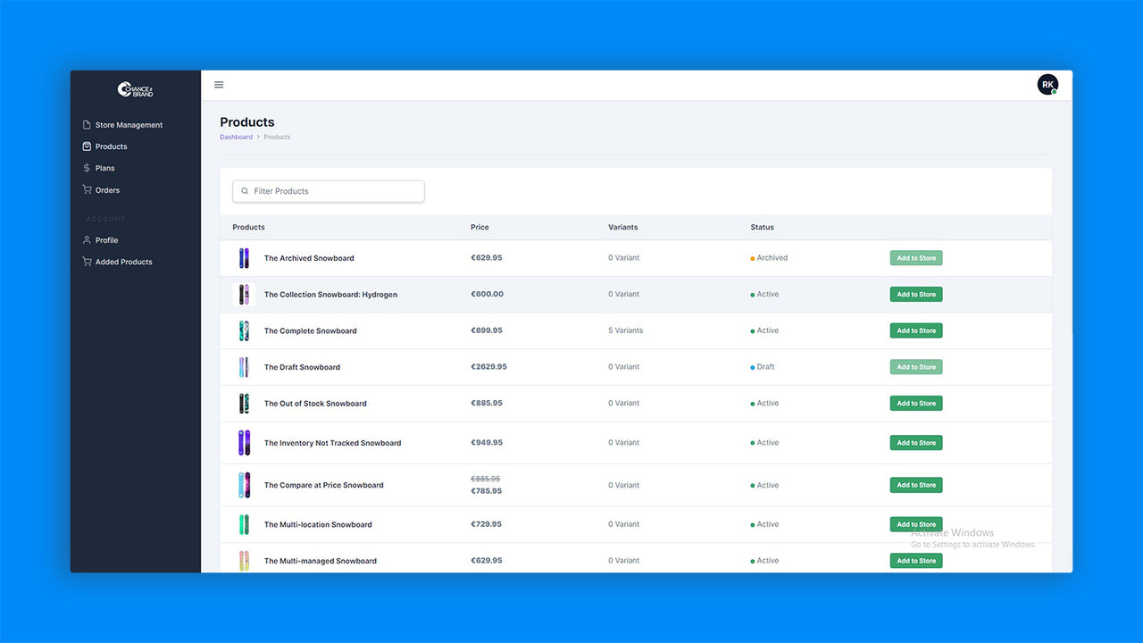Click the €785.95 sale price
The width and height of the screenshot is (1143, 643).
(x=486, y=491)
